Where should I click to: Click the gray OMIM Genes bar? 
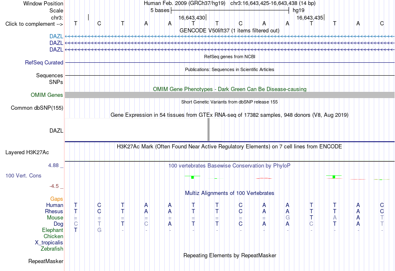(x=230, y=95)
